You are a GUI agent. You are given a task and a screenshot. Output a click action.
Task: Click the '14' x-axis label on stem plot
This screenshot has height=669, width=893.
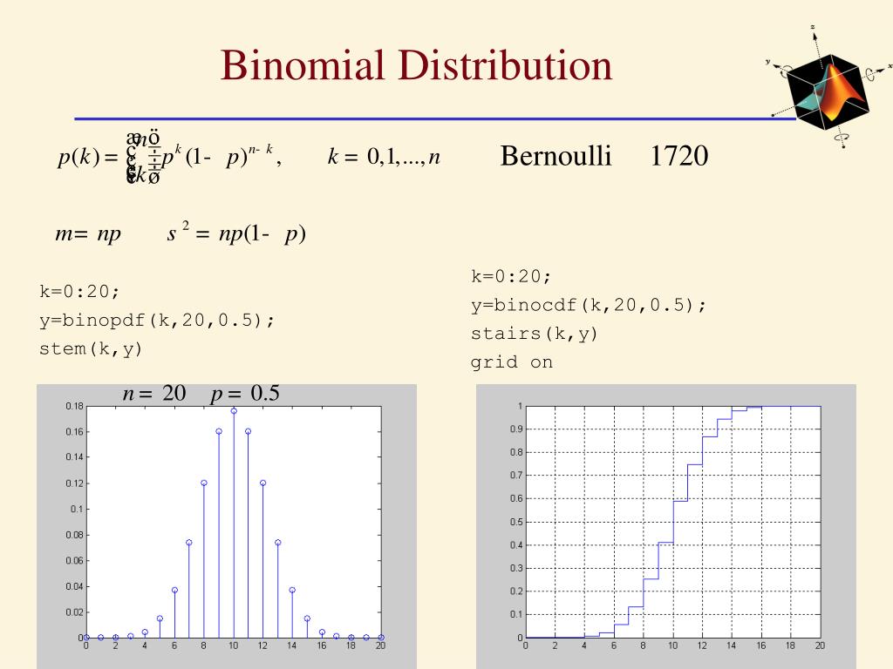click(x=292, y=645)
